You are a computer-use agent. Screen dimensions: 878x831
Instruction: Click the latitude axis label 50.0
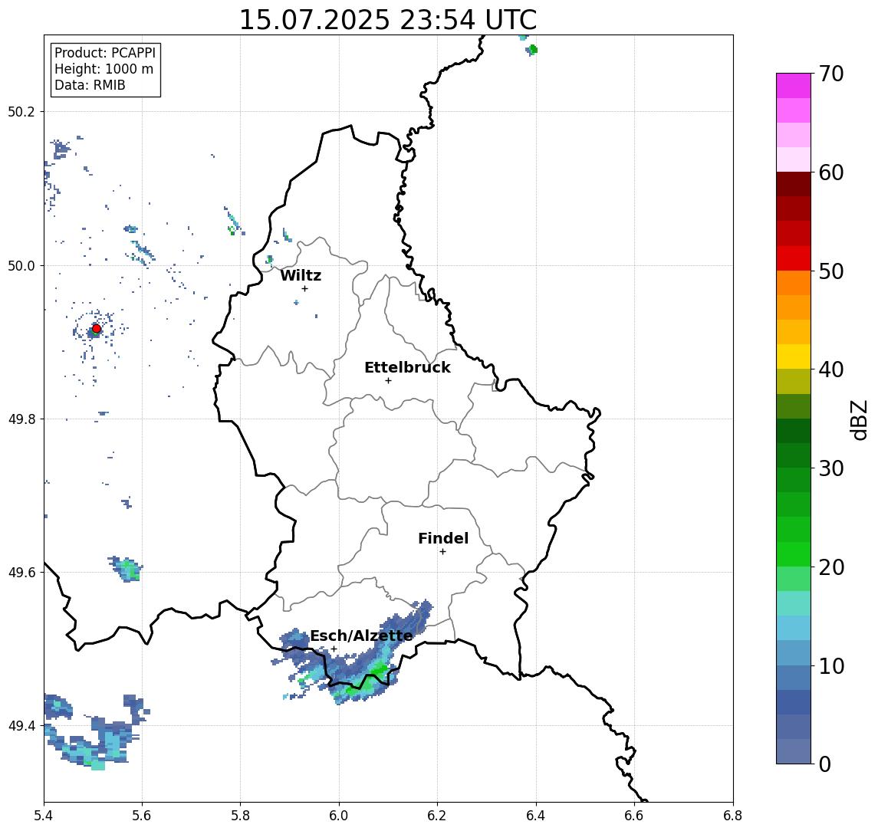(21, 265)
